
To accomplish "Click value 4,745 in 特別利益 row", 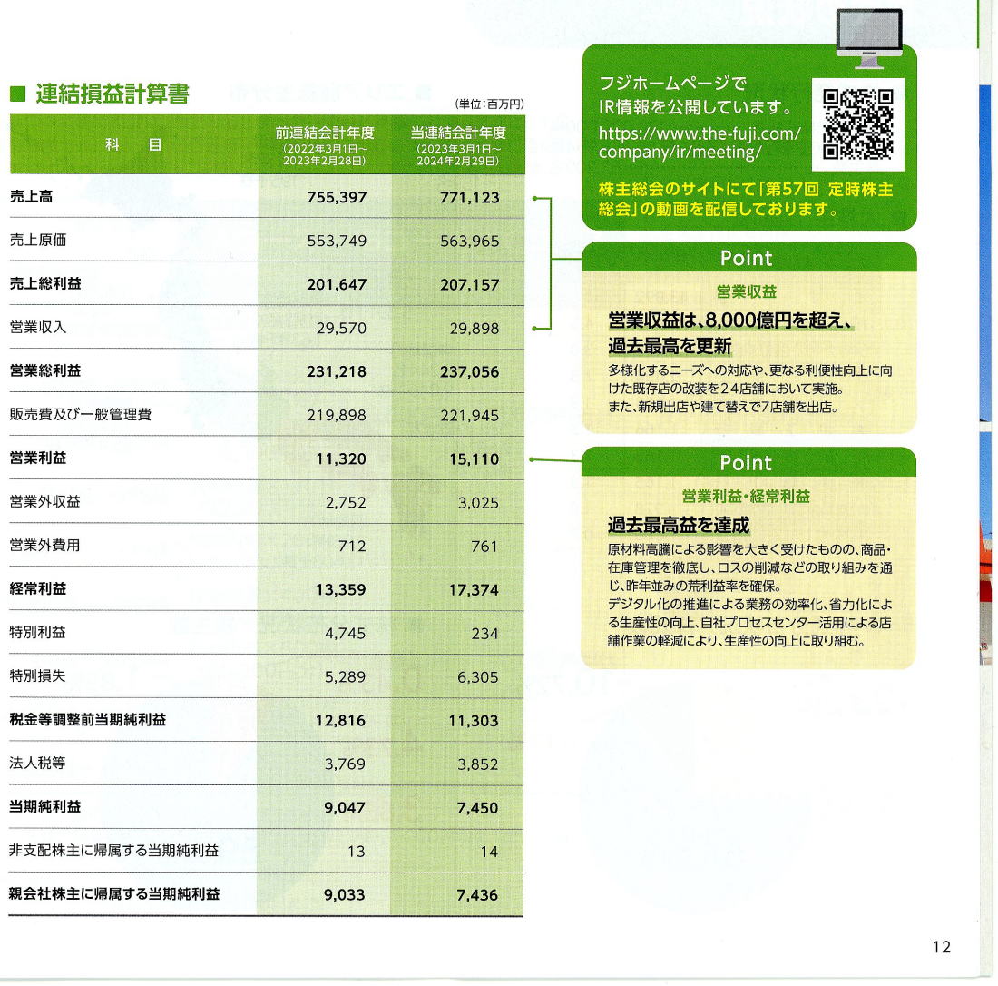I will (346, 633).
